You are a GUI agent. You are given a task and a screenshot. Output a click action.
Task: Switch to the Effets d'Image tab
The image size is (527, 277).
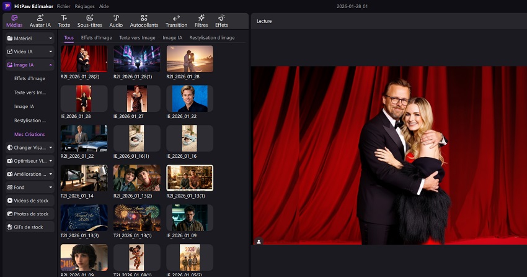(97, 38)
